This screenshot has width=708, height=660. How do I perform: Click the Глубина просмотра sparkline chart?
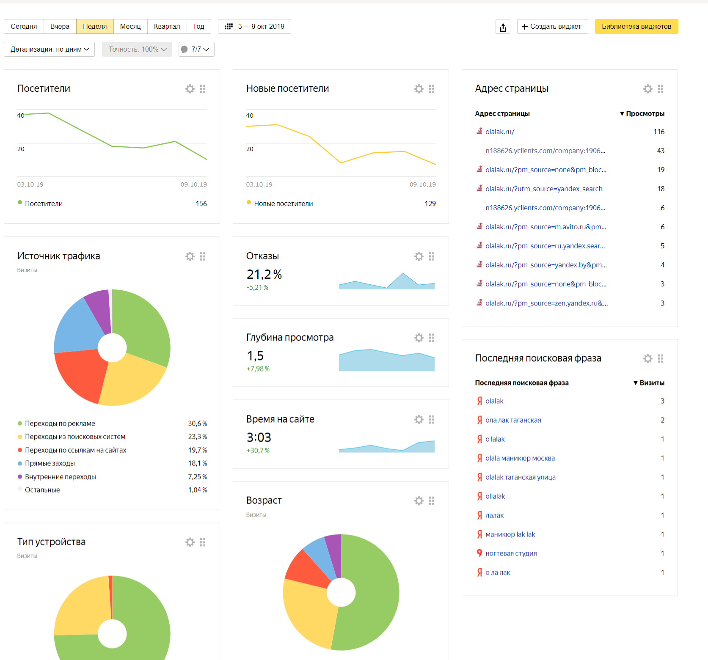point(387,360)
